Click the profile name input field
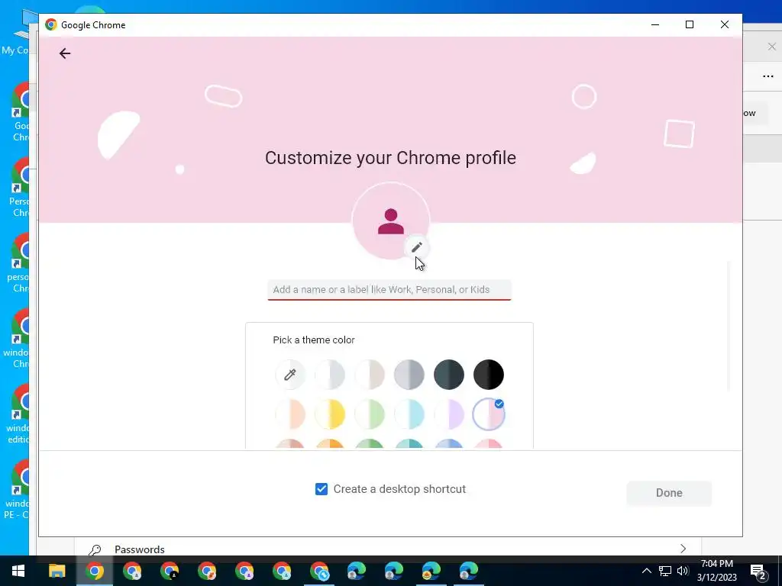The height and width of the screenshot is (586, 782). [x=389, y=290]
